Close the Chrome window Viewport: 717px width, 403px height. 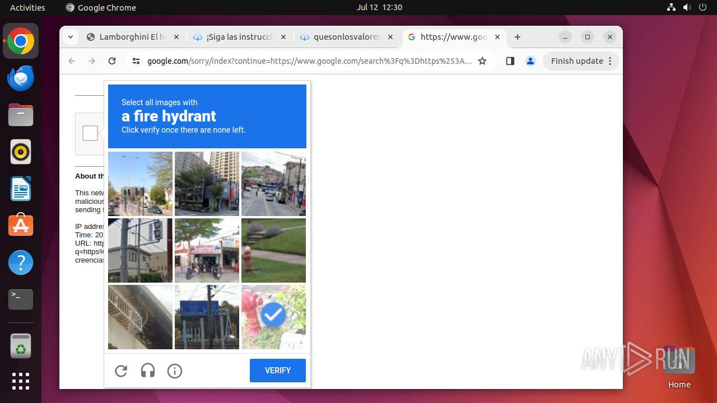coord(610,37)
